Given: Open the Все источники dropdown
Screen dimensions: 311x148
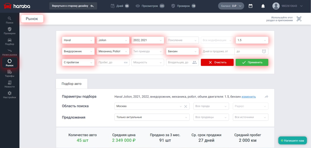Looking at the screenshot, I should (x=251, y=117).
